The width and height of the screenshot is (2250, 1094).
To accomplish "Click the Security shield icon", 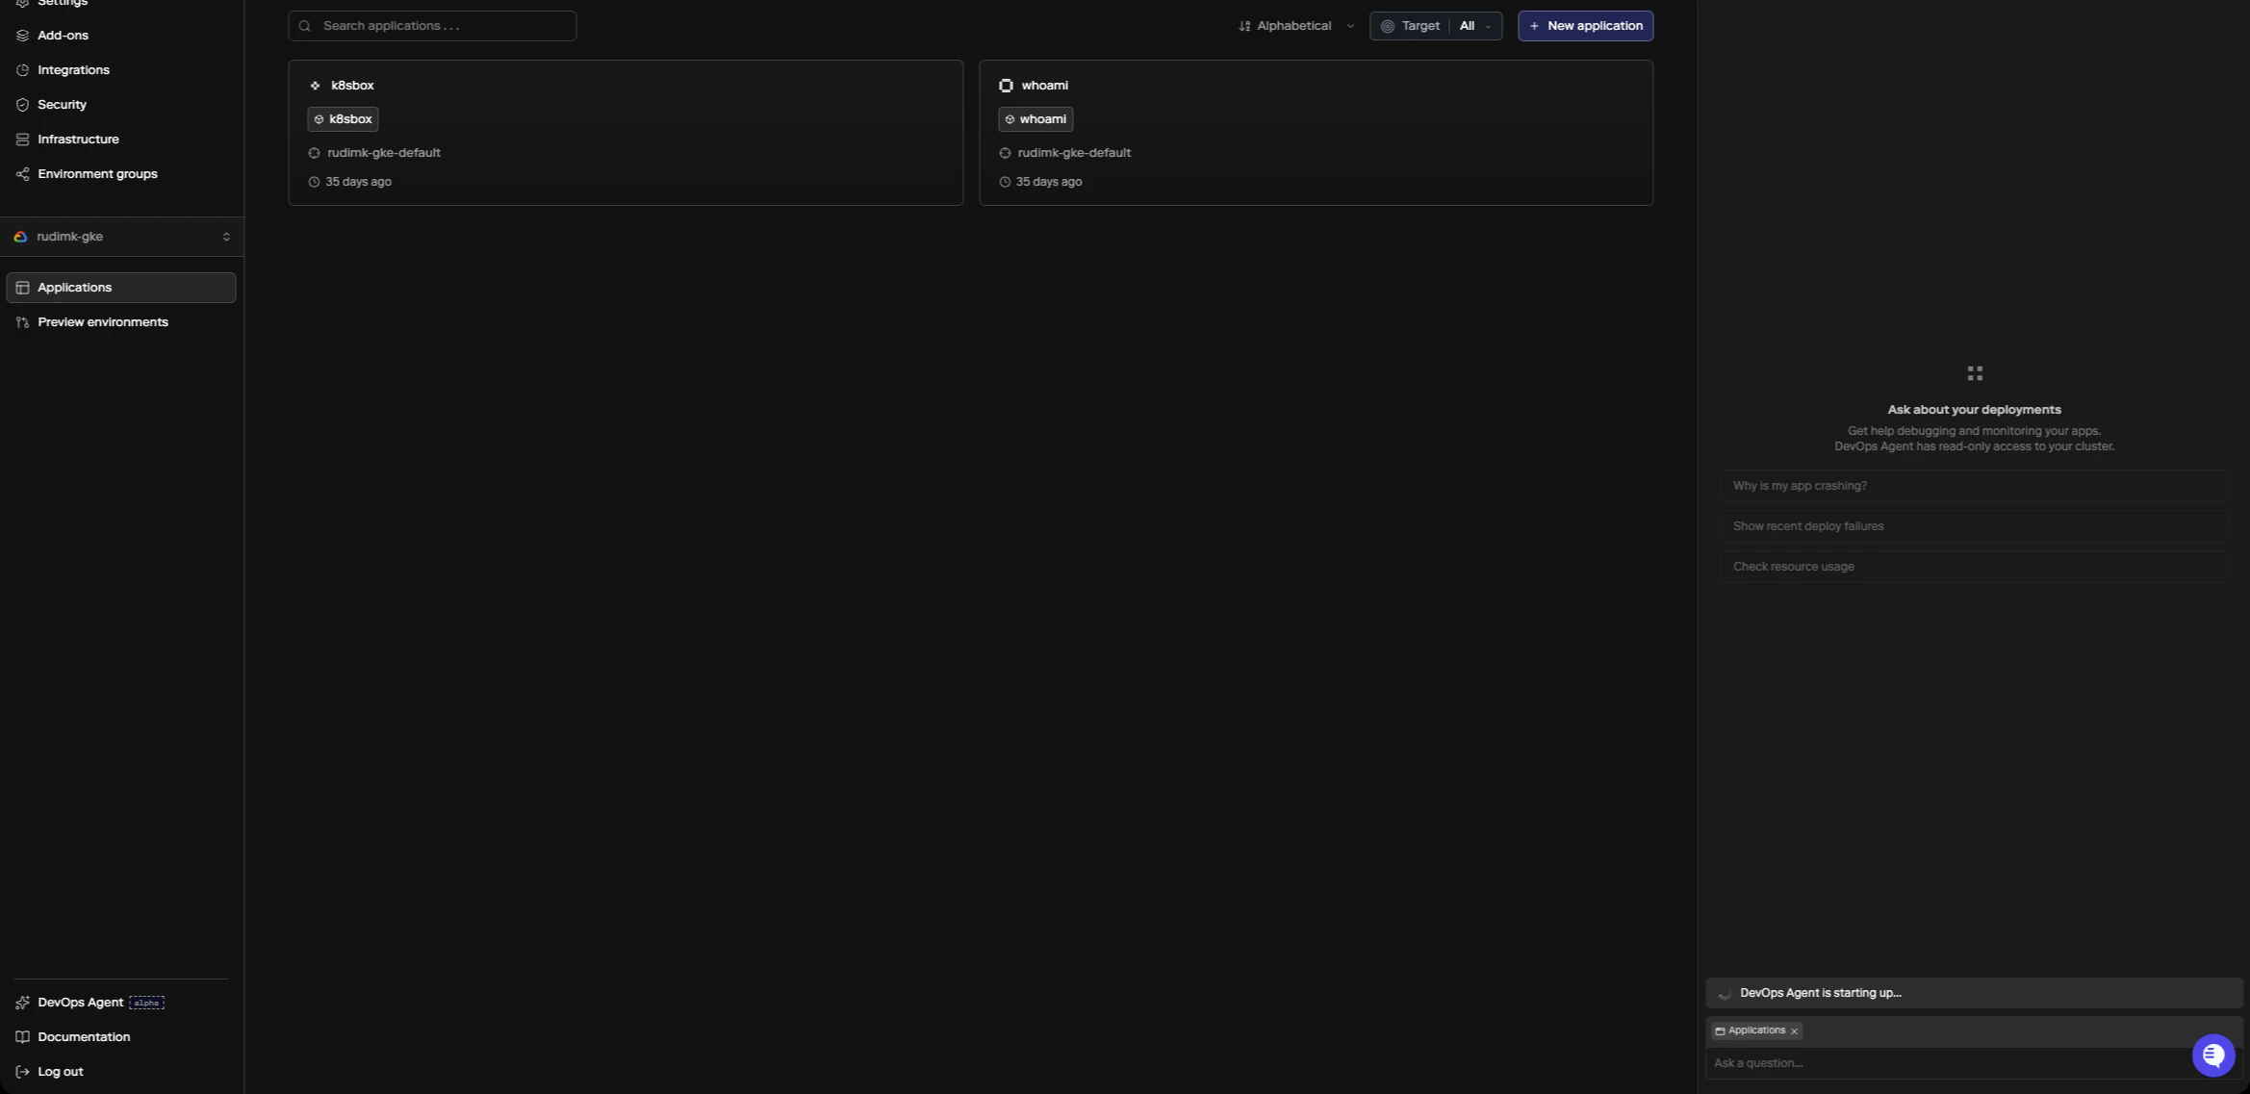I will (22, 105).
